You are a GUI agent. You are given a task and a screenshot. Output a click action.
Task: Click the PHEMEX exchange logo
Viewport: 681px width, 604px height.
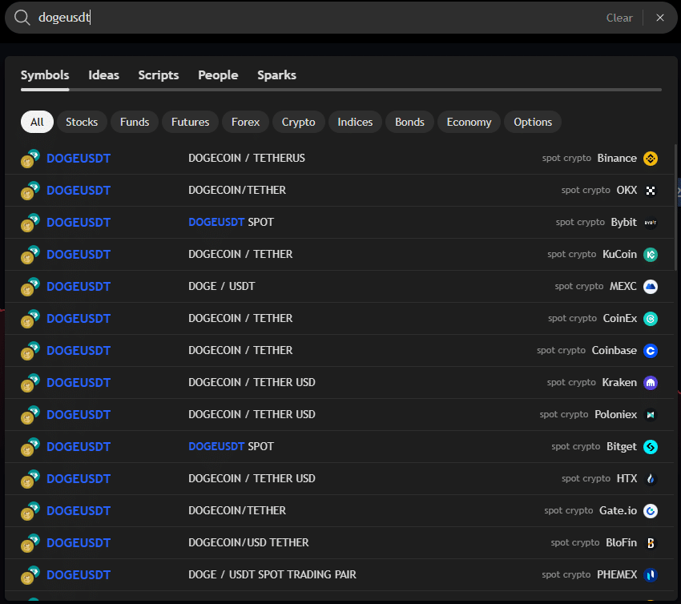(651, 575)
